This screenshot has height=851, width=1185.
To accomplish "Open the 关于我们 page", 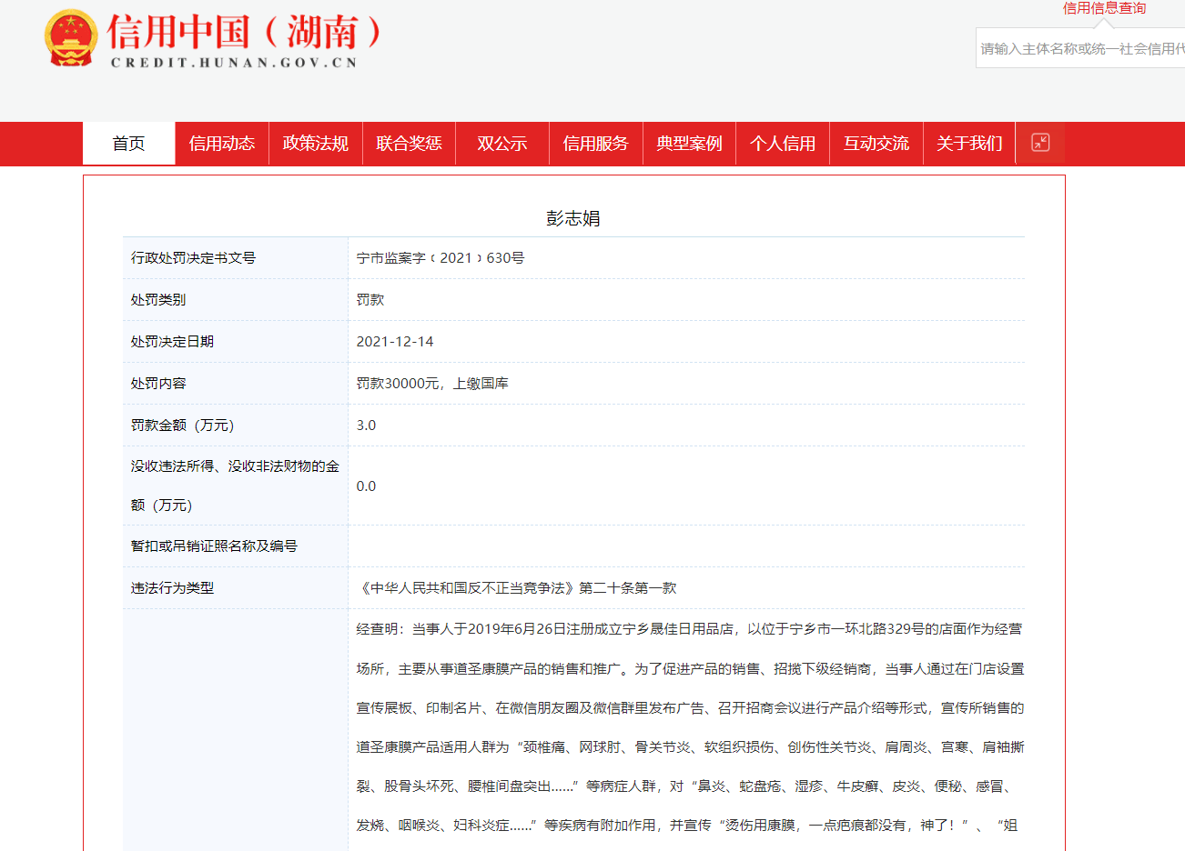I will (x=969, y=144).
